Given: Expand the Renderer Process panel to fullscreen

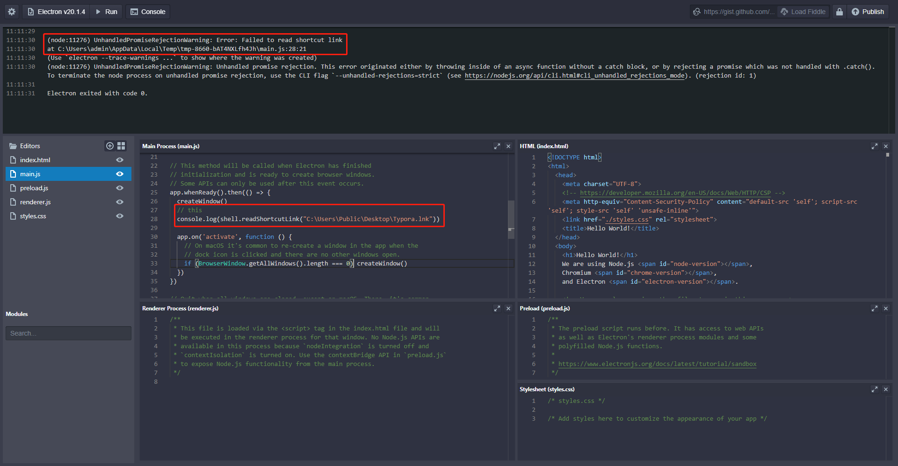Looking at the screenshot, I should point(497,308).
